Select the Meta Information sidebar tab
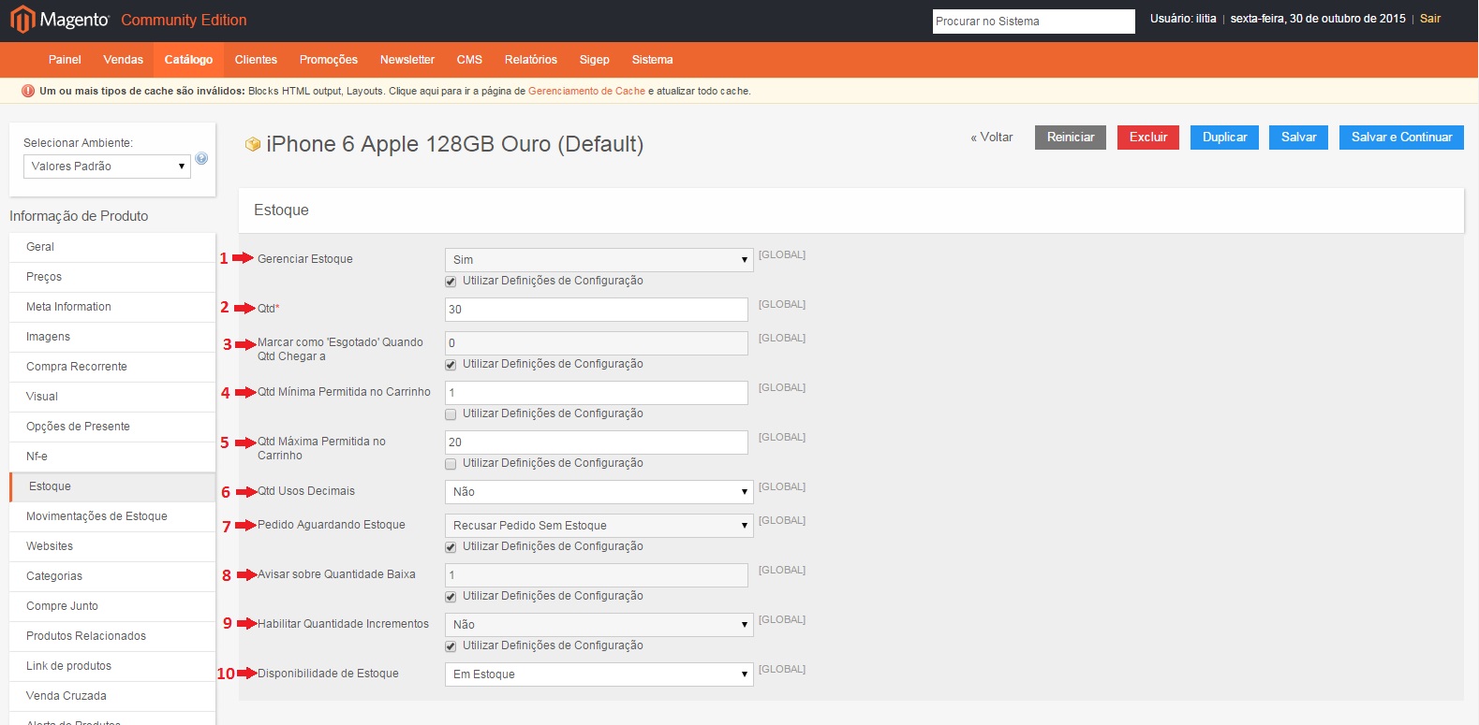The width and height of the screenshot is (1479, 725). [x=112, y=307]
